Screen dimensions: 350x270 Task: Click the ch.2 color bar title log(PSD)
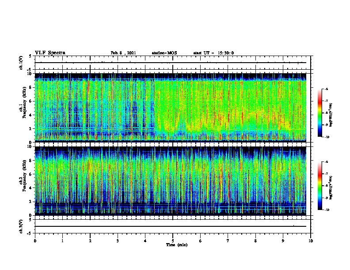point(331,188)
